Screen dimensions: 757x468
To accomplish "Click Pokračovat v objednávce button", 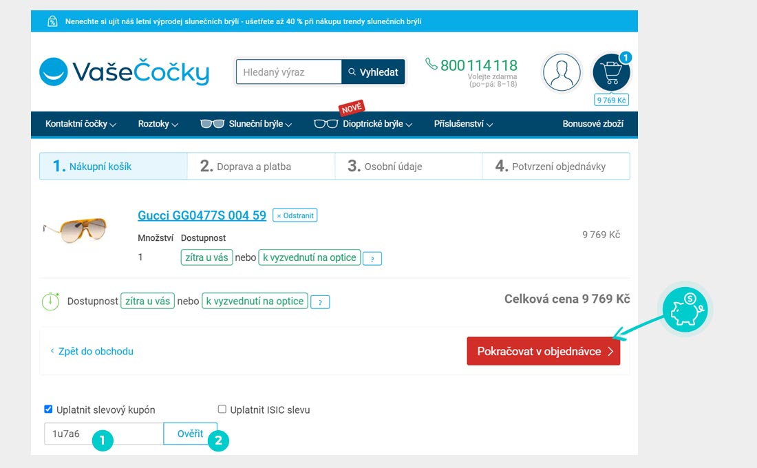I will [544, 351].
